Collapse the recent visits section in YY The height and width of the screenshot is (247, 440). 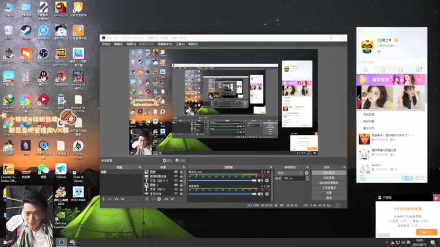(361, 128)
